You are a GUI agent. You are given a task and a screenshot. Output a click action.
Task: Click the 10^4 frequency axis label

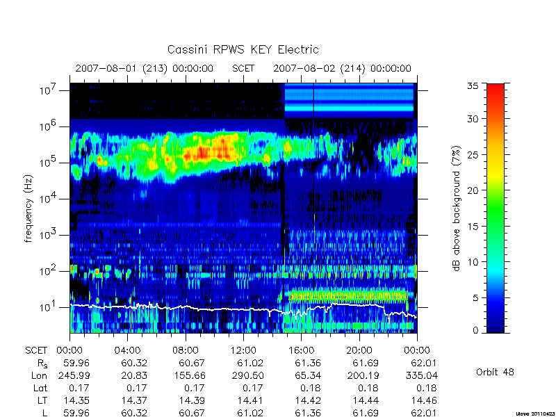coord(49,199)
